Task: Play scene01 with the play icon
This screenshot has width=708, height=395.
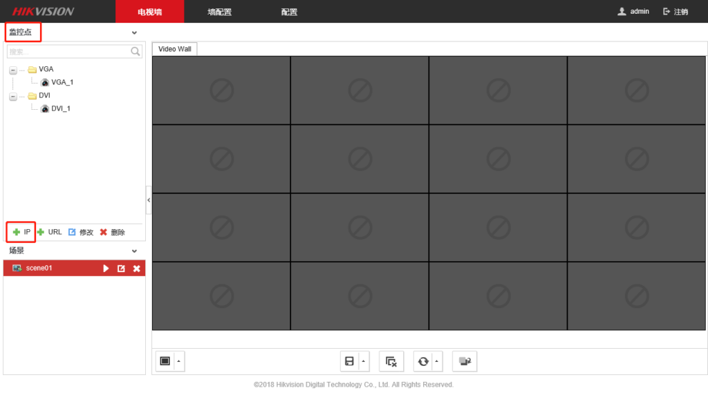Action: click(106, 269)
